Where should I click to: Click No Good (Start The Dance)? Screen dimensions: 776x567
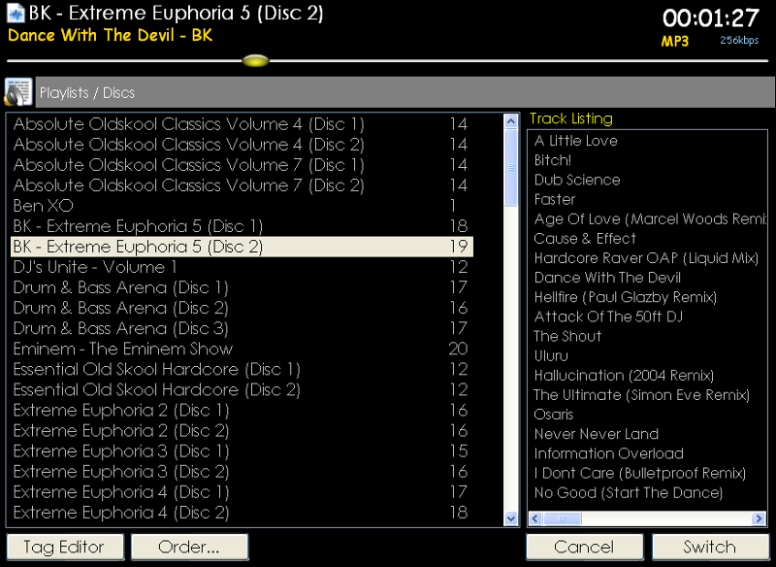629,492
